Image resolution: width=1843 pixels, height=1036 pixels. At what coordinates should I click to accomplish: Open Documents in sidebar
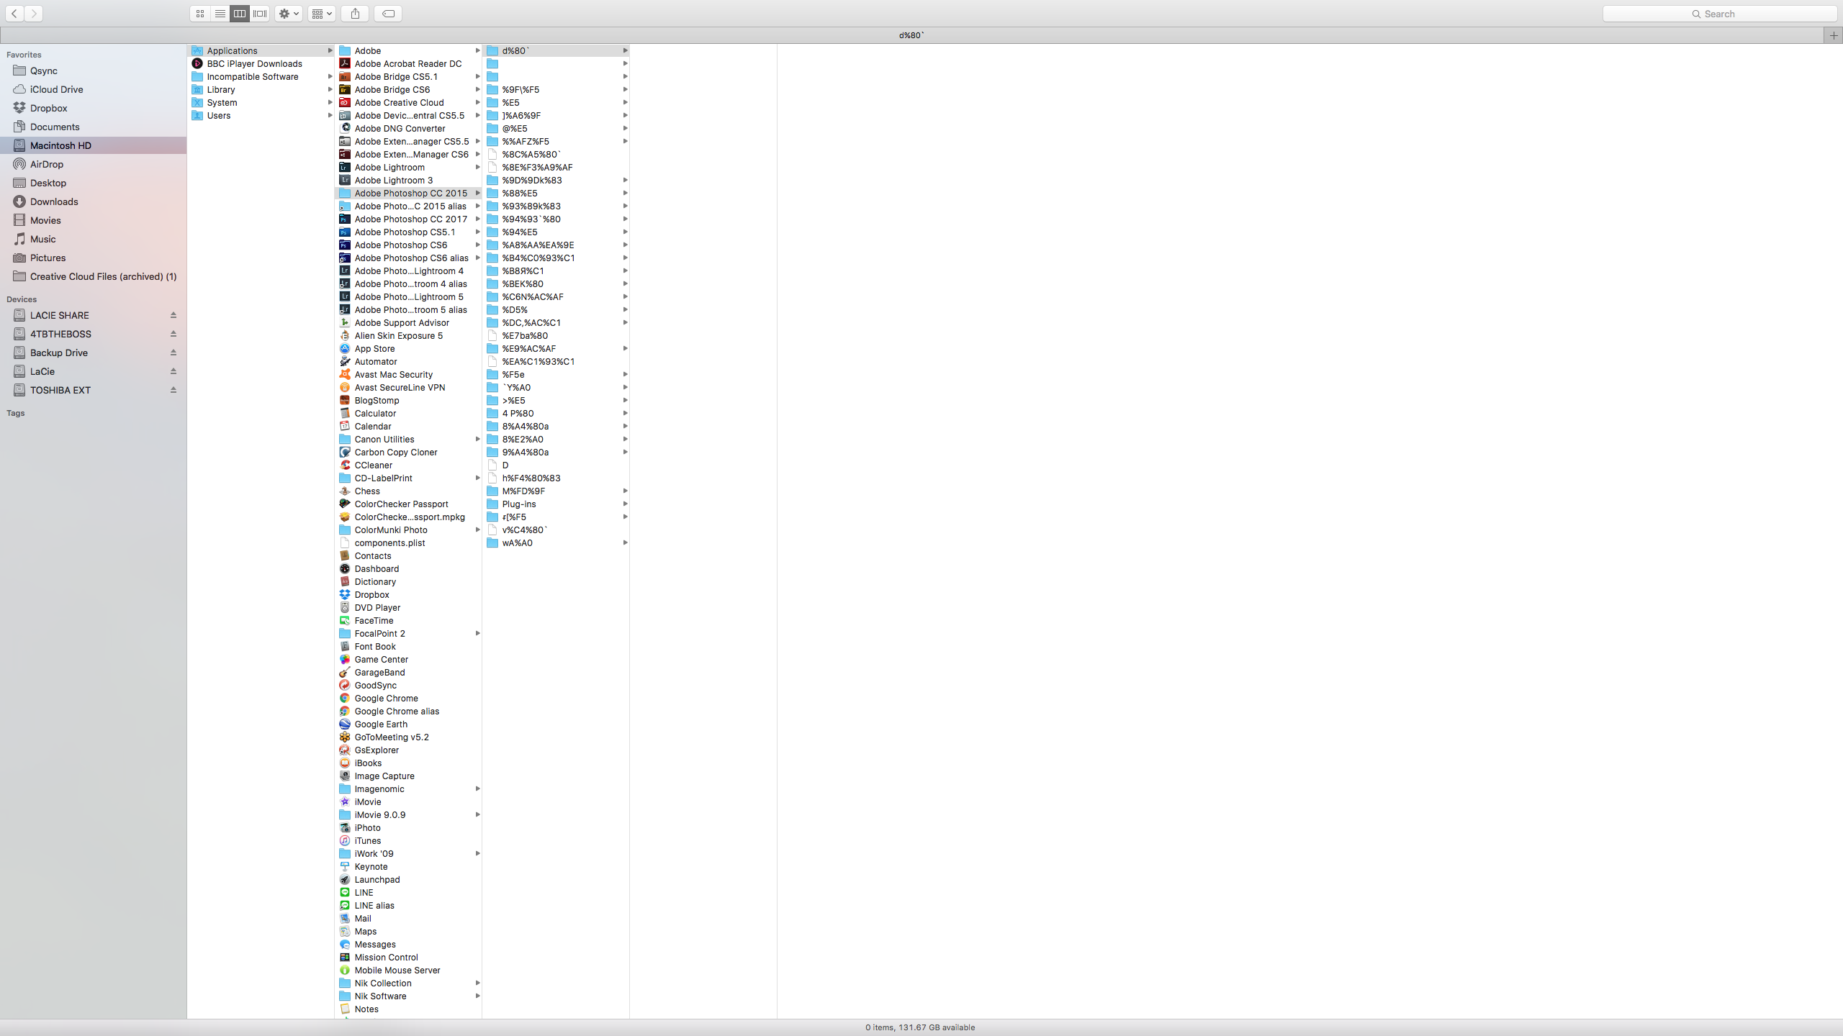tap(55, 127)
